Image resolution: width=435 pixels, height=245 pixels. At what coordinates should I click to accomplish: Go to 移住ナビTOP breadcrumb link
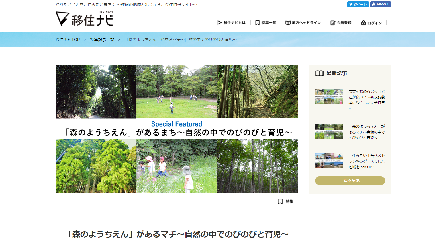pyautogui.click(x=68, y=40)
